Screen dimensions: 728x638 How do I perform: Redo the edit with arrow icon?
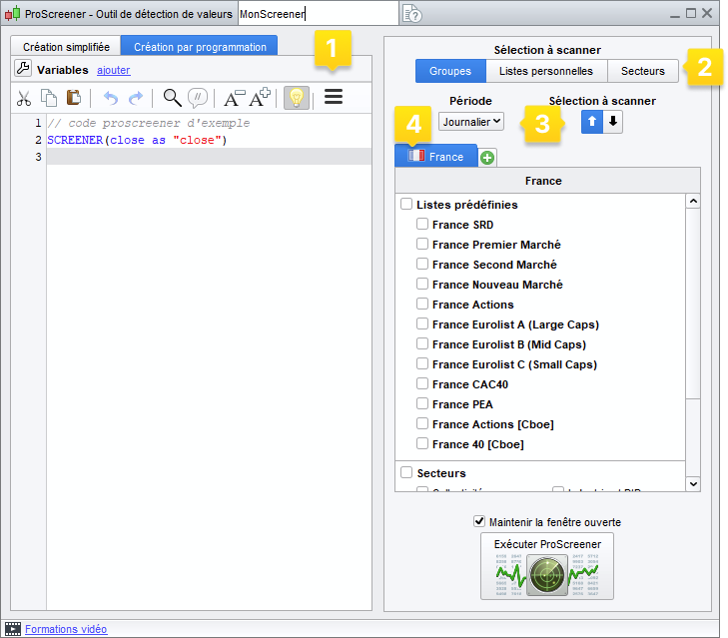click(136, 98)
